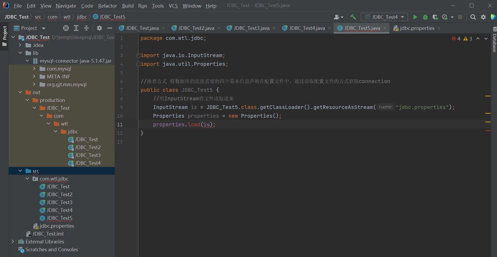Select JDBC_Test5 under src com.wtl.jdbc
The width and height of the screenshot is (497, 257).
59,218
